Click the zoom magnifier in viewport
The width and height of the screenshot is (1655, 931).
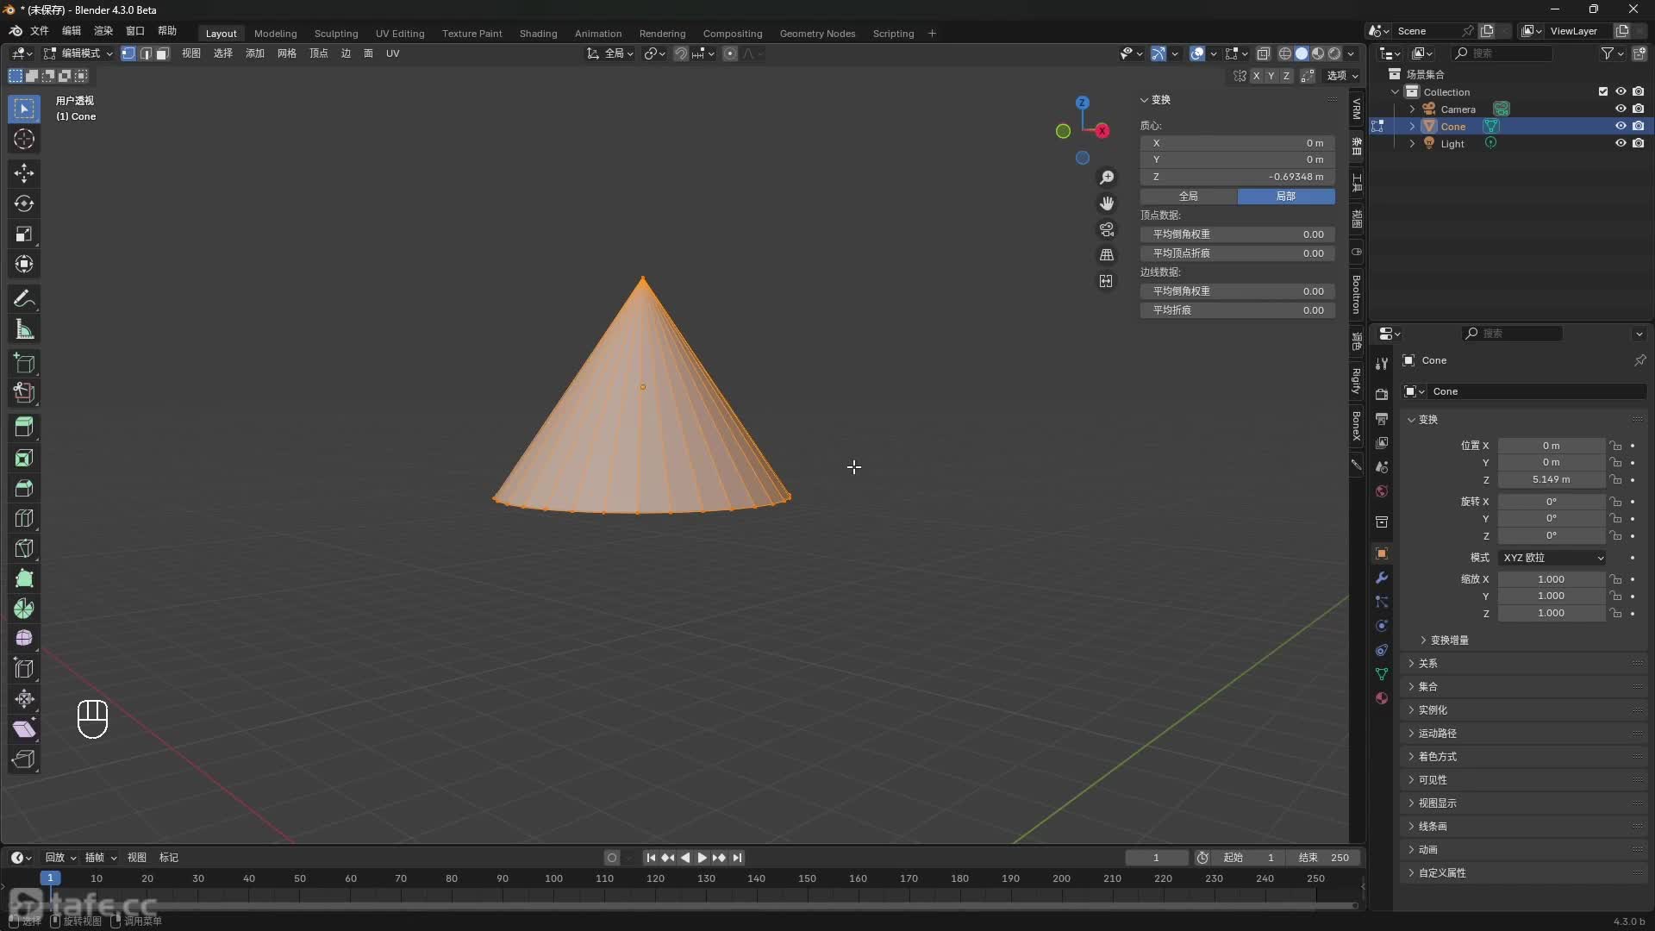point(1107,178)
